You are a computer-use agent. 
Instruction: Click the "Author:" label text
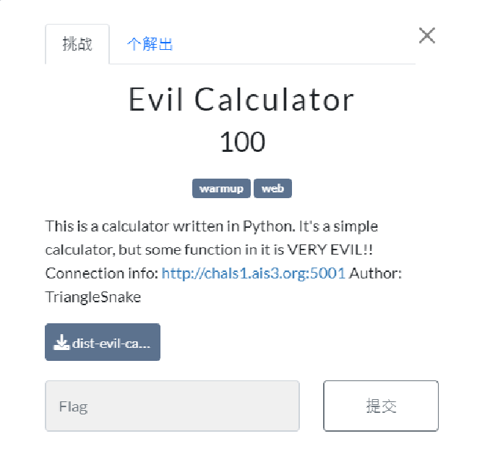[376, 273]
